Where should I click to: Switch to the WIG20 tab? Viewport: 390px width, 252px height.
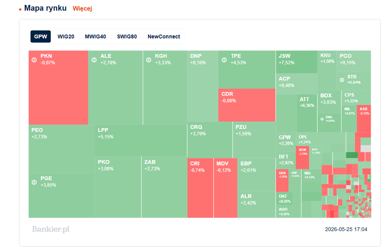[66, 37]
